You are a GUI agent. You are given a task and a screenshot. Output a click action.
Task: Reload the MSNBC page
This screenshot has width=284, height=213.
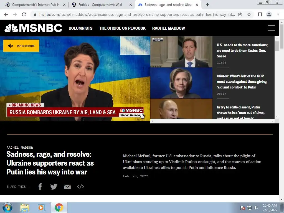[24, 14]
